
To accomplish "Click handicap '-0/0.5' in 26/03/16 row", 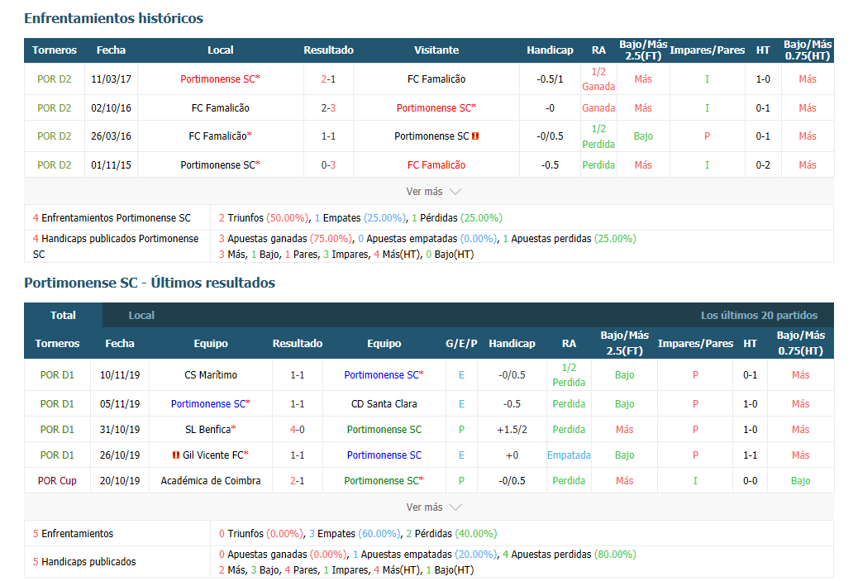I will click(550, 136).
